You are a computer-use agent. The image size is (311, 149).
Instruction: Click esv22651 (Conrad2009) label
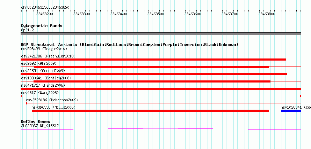(43, 71)
